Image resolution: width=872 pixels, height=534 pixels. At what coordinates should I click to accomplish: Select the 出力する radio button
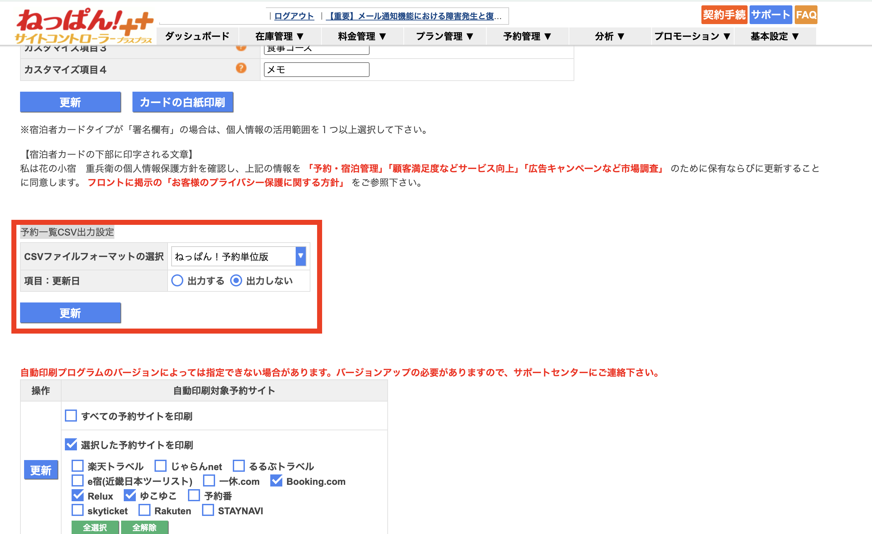tap(177, 280)
